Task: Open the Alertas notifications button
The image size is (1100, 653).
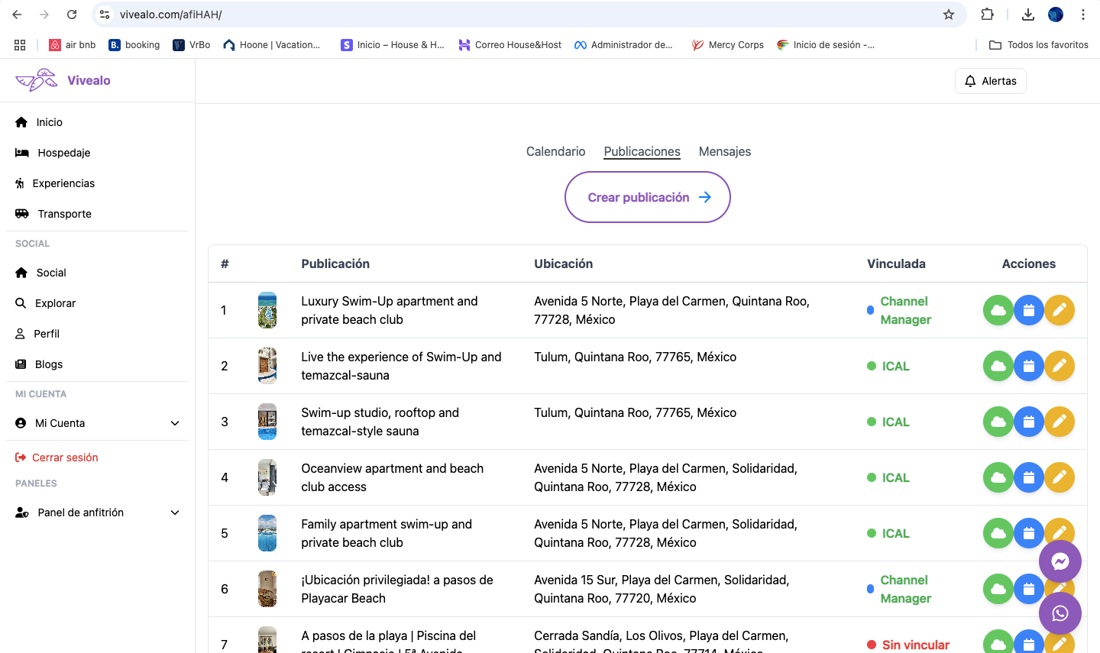Action: tap(990, 81)
